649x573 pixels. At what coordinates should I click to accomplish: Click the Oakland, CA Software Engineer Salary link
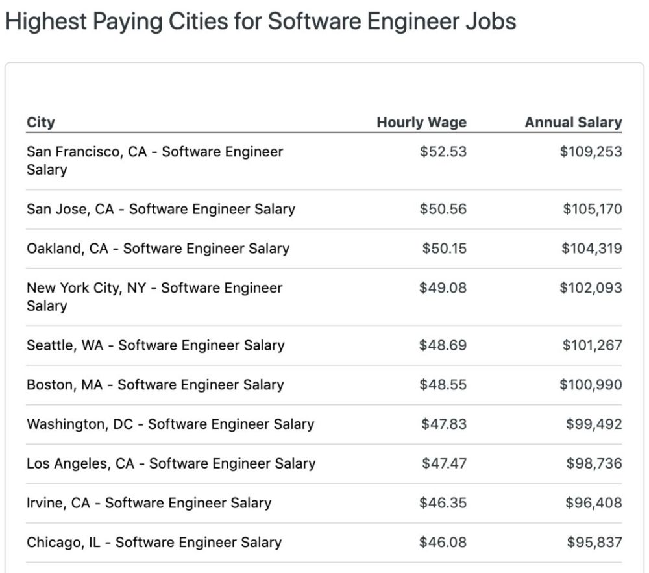158,249
